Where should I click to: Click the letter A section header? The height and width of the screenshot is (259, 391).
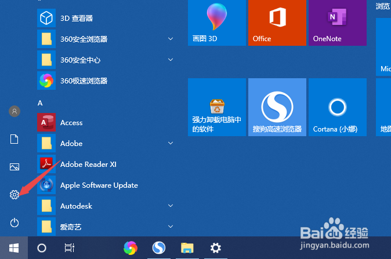tap(40, 103)
